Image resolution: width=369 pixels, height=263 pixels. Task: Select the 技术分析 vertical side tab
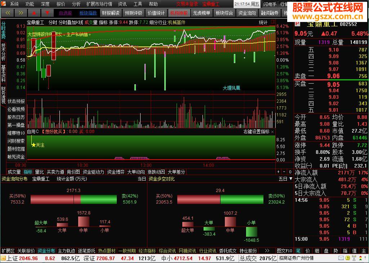pyautogui.click(x=3, y=52)
